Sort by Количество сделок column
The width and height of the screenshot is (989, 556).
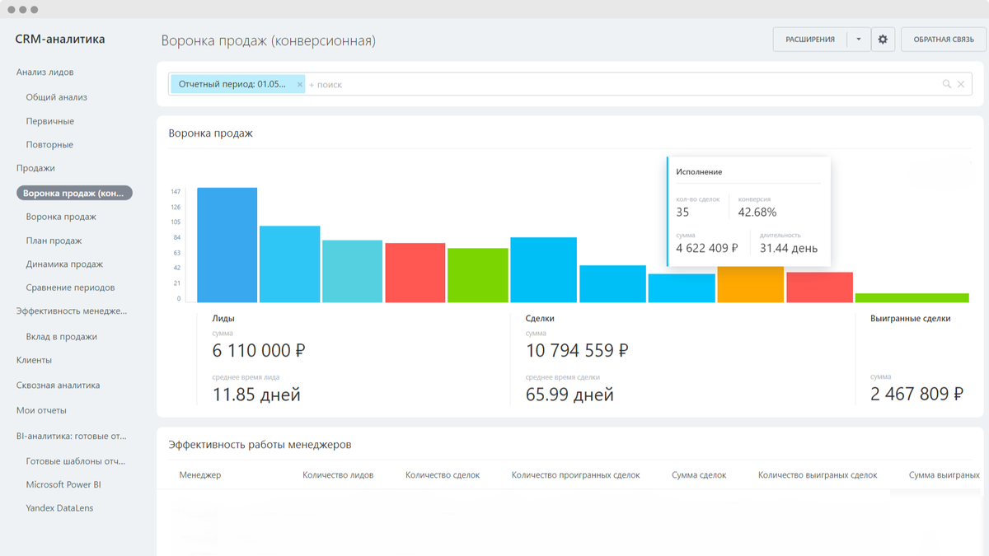tap(443, 475)
